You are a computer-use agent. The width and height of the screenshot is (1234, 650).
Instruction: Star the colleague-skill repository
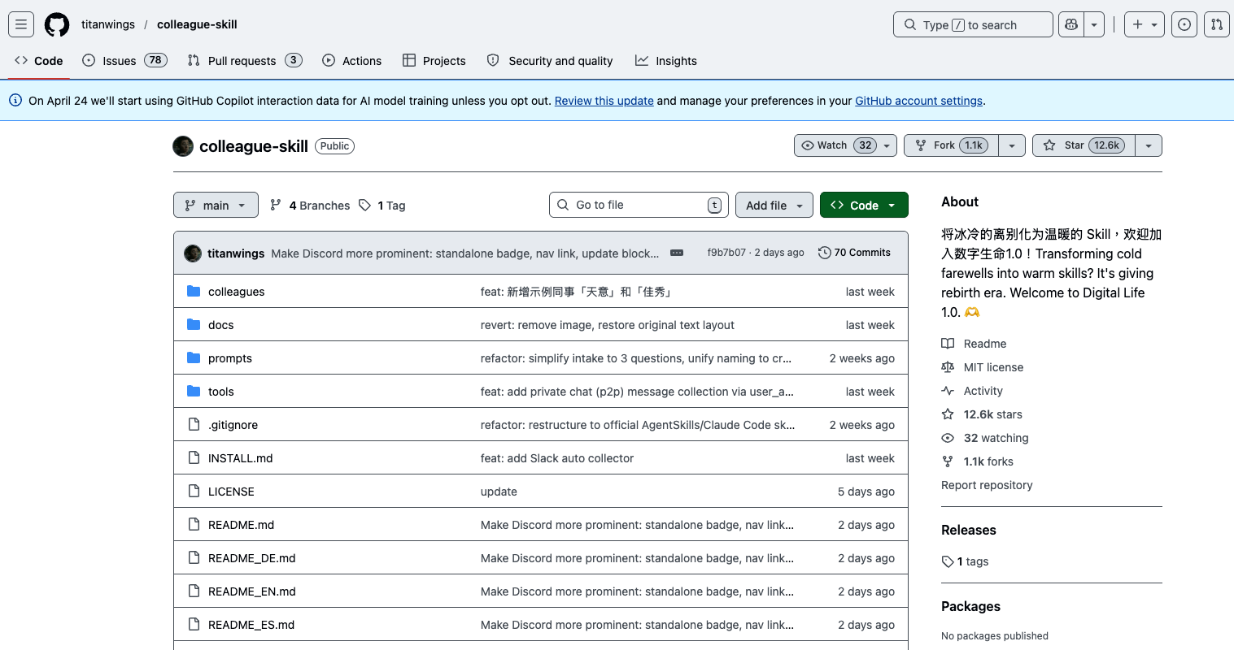[x=1084, y=145]
